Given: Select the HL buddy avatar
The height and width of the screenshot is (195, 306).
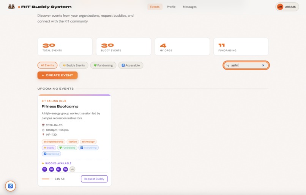Looking at the screenshot, I should coord(58,169).
